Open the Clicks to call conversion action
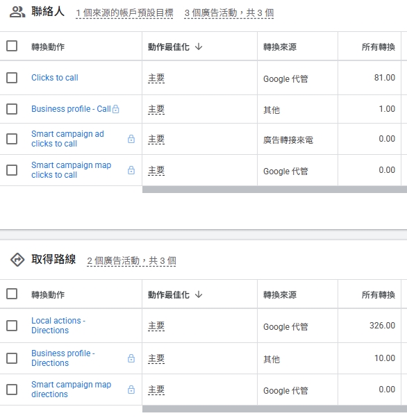The width and height of the screenshot is (407, 418). (55, 78)
